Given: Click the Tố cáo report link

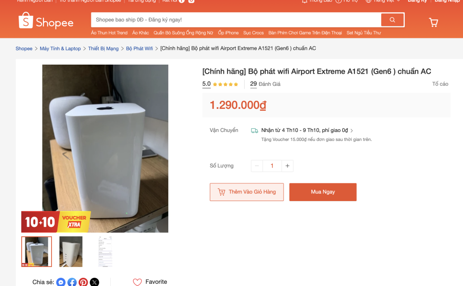Looking at the screenshot, I should (440, 84).
